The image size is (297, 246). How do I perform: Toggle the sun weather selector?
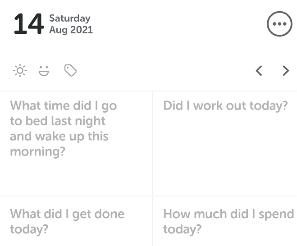20,71
